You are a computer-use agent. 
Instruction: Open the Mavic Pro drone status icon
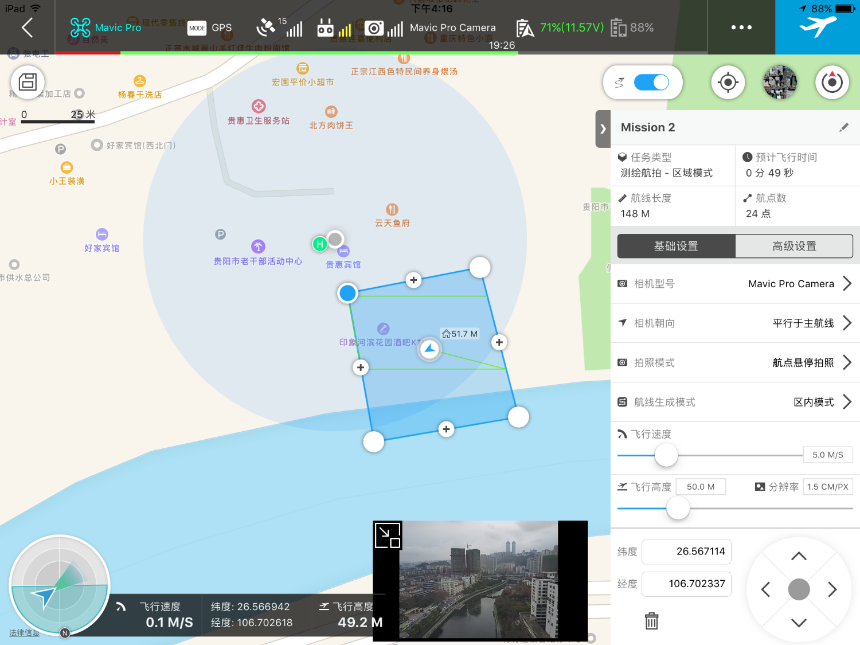[x=80, y=28]
